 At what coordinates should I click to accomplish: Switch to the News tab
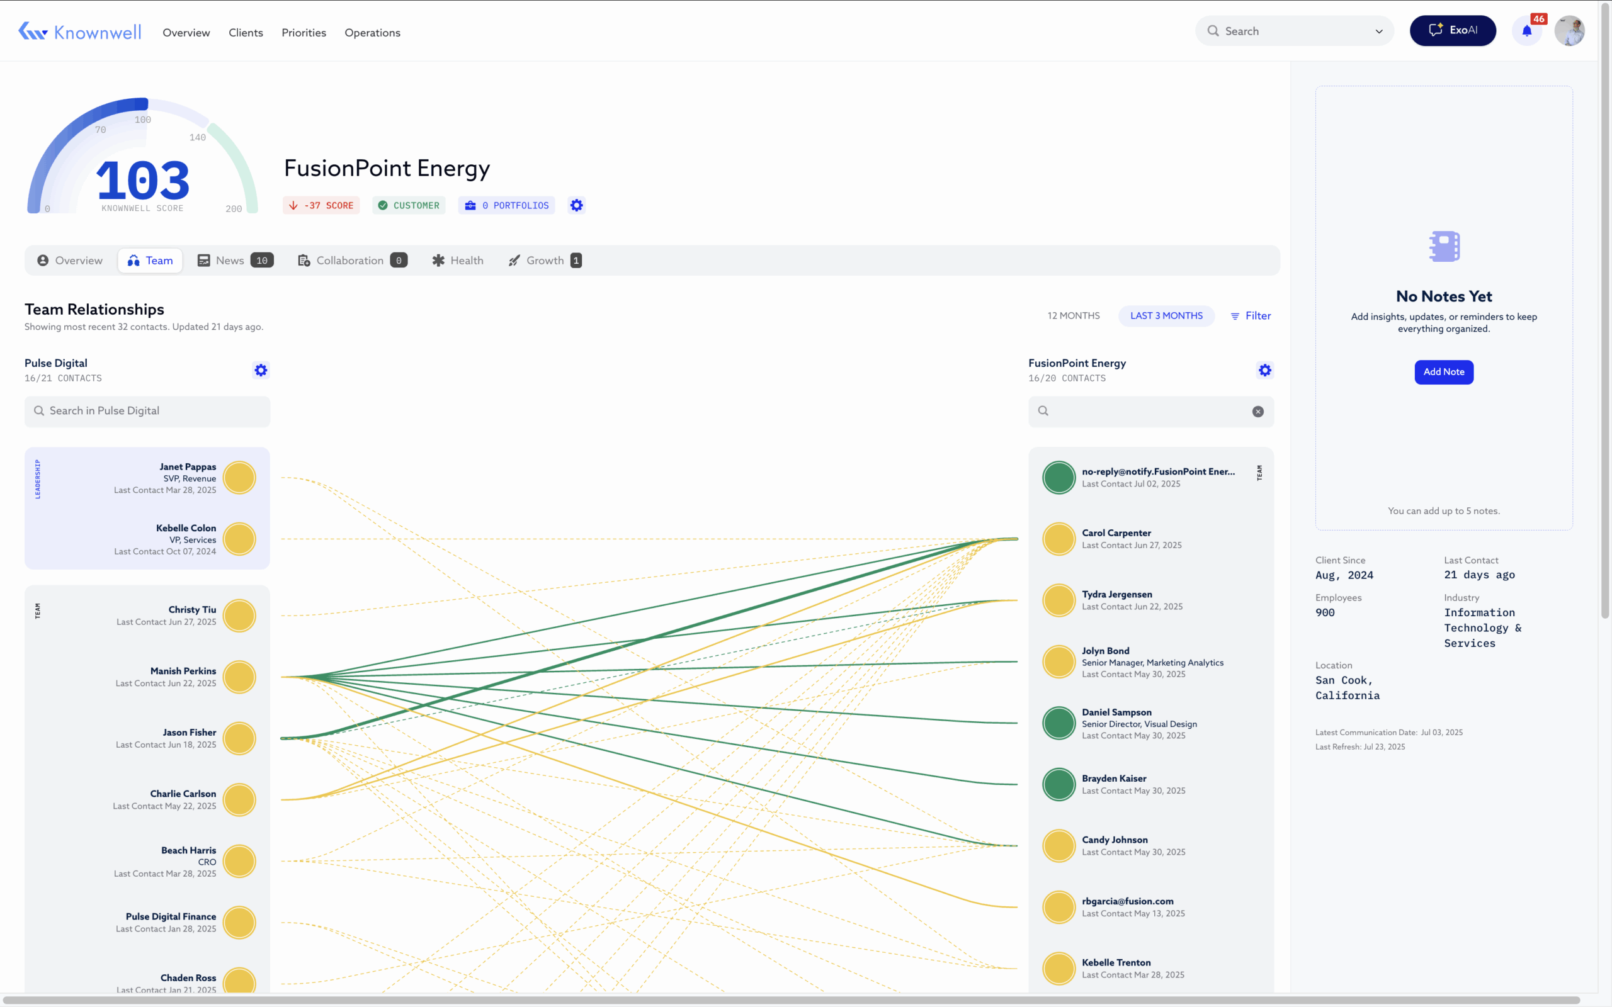click(235, 261)
